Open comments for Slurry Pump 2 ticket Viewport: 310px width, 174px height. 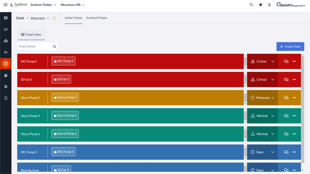coord(286,134)
